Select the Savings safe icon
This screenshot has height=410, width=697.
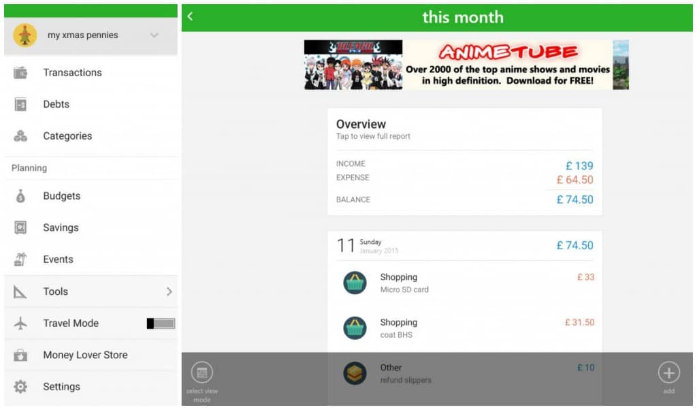pyautogui.click(x=20, y=227)
